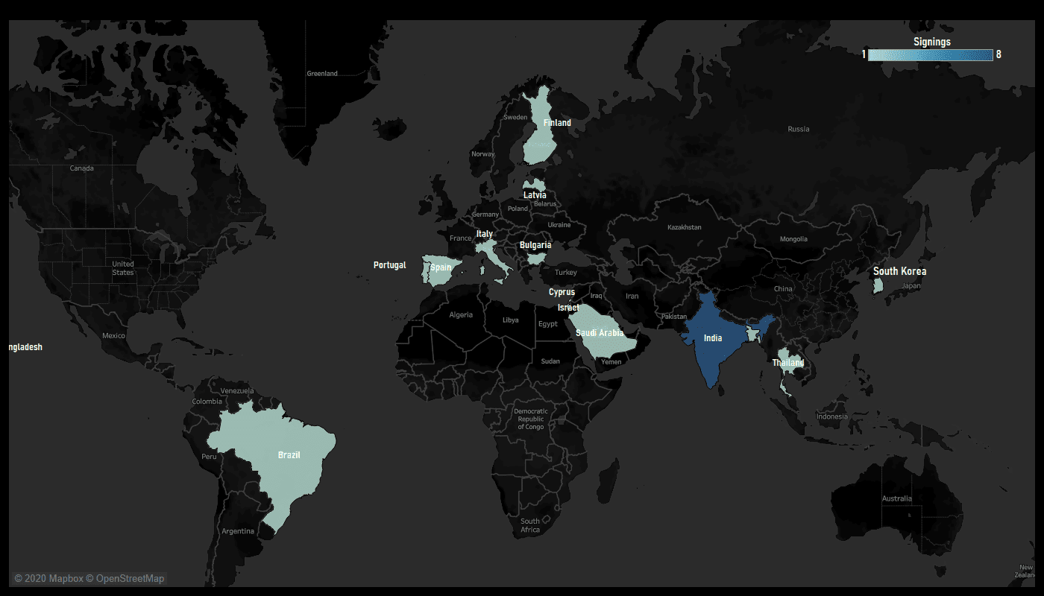Viewport: 1044px width, 596px height.
Task: Click the 'Cyprus' map label
Action: click(562, 292)
